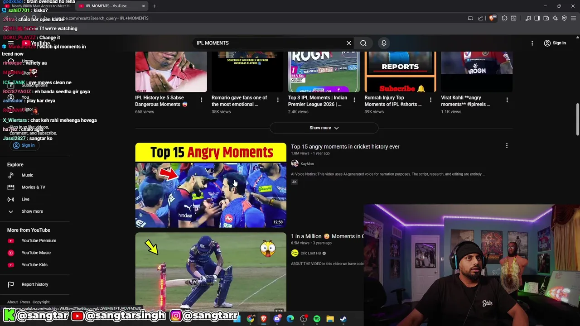This screenshot has width=580, height=326.
Task: Open the Cric Loot HD channel link
Action: tap(311, 253)
